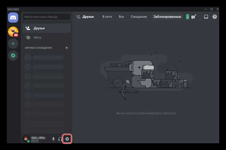Switch to Ожидание tab
The width and height of the screenshot is (226, 150).
[139, 17]
